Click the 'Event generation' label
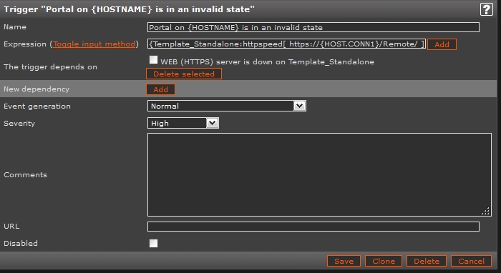 [37, 106]
